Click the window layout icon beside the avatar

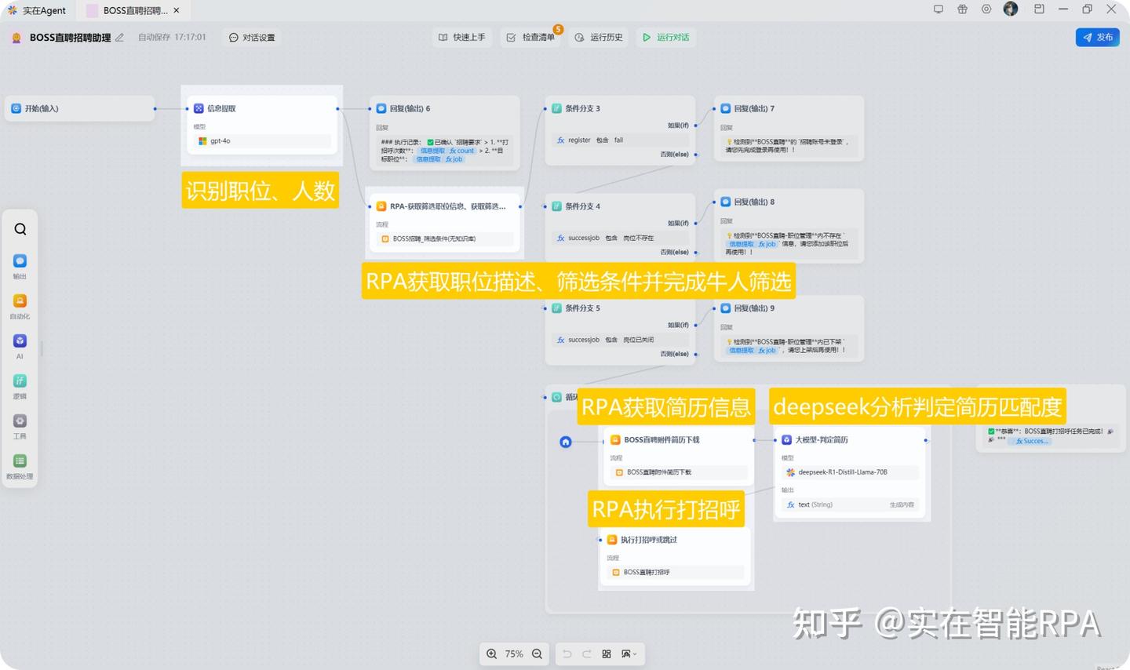pos(1039,9)
